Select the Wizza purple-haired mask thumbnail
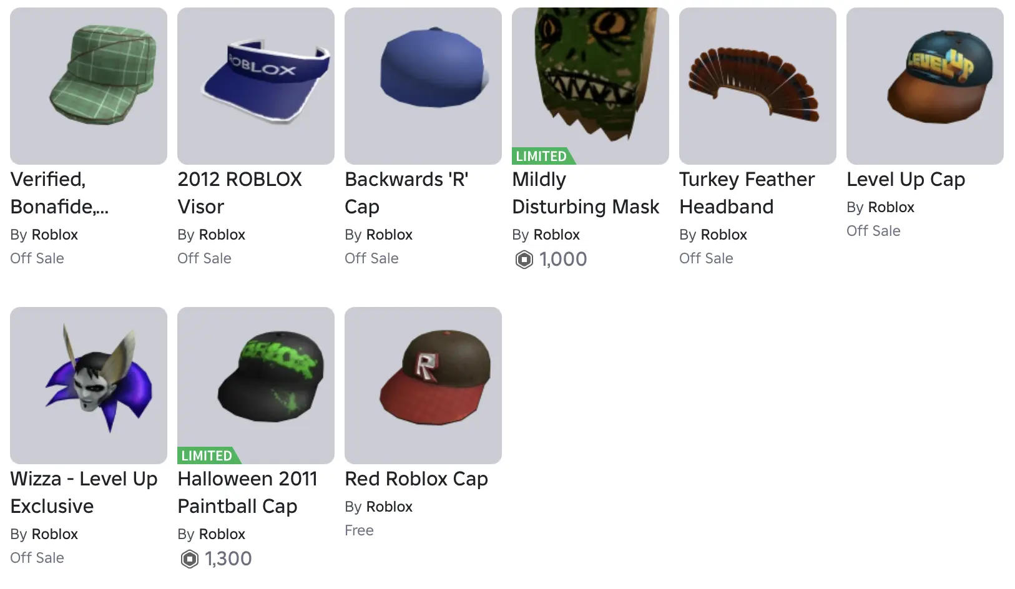This screenshot has height=589, width=1015. 89,386
